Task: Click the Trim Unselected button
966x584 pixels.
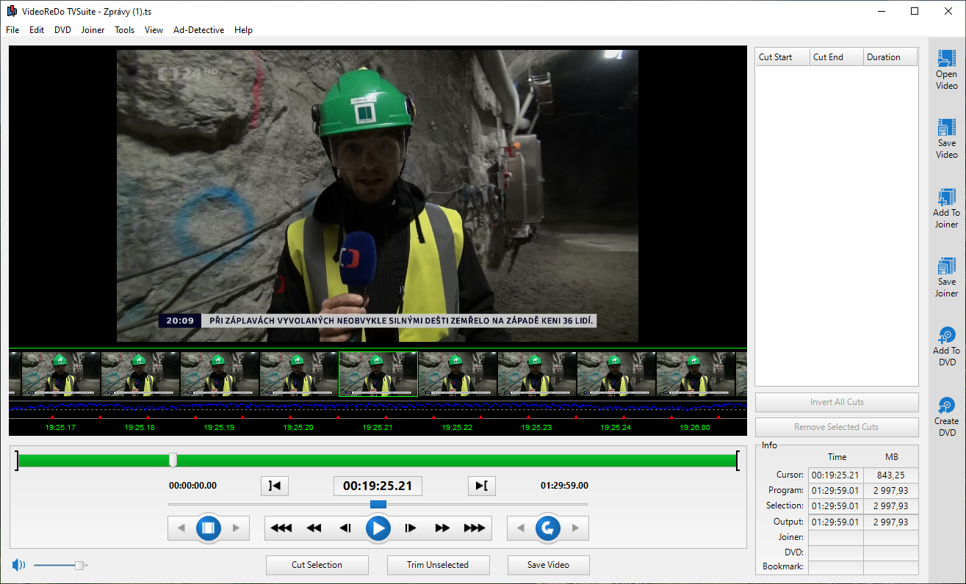Action: click(x=438, y=565)
